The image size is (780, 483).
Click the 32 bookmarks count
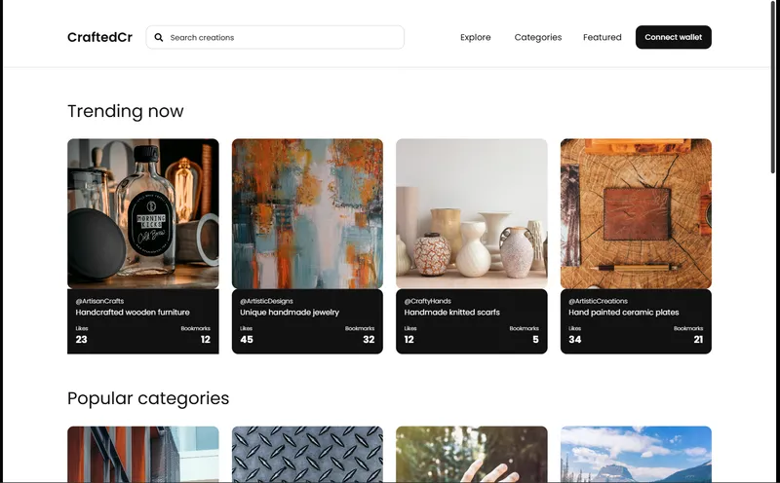[369, 340]
